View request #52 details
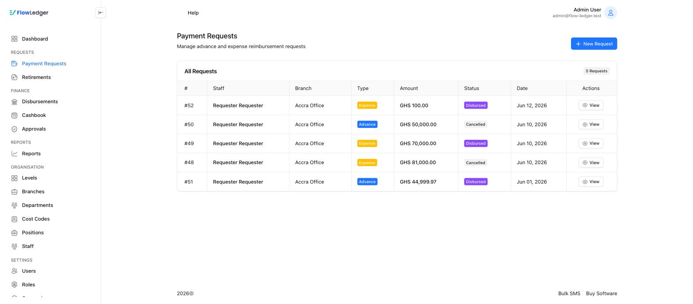 click(x=591, y=105)
